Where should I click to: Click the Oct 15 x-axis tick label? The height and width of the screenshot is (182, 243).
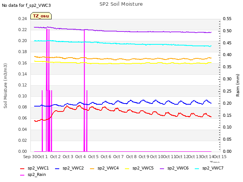pos(220,157)
